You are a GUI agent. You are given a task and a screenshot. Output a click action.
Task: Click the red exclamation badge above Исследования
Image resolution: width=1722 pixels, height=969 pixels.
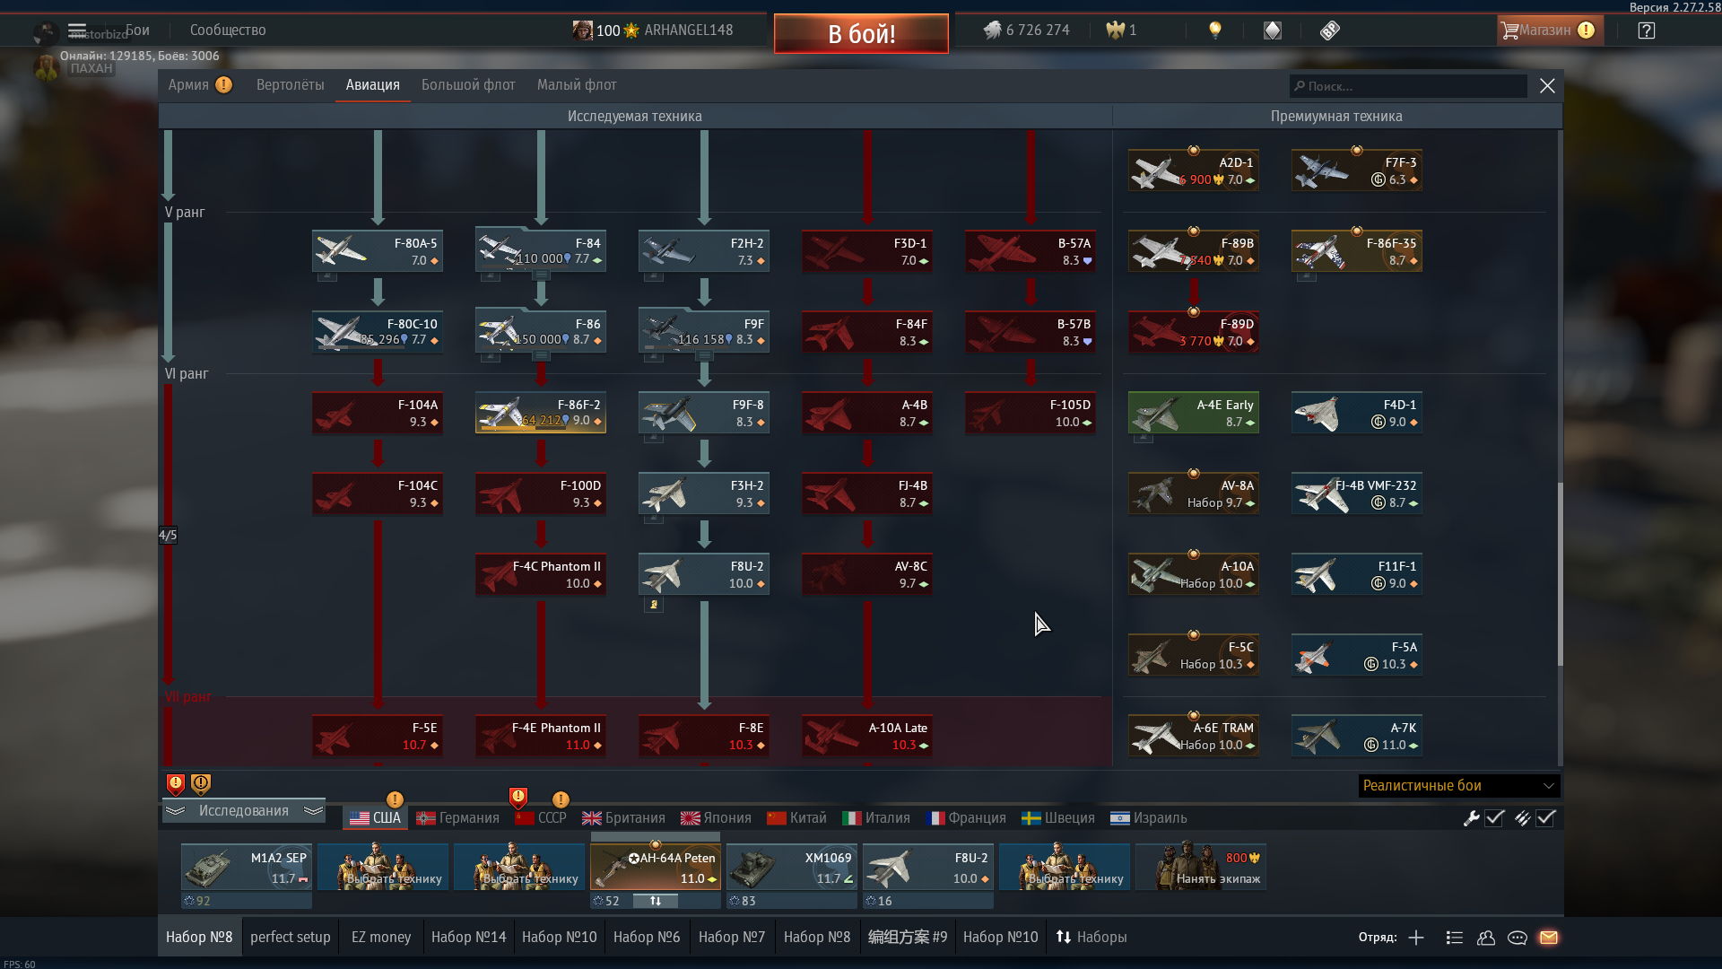tap(176, 785)
